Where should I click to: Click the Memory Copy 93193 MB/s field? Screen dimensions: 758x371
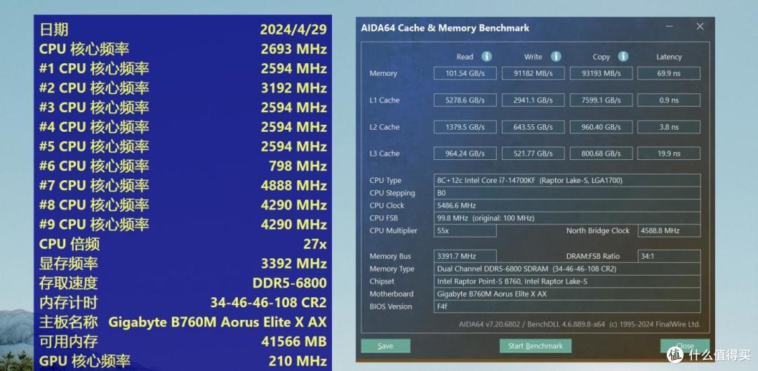click(x=601, y=74)
